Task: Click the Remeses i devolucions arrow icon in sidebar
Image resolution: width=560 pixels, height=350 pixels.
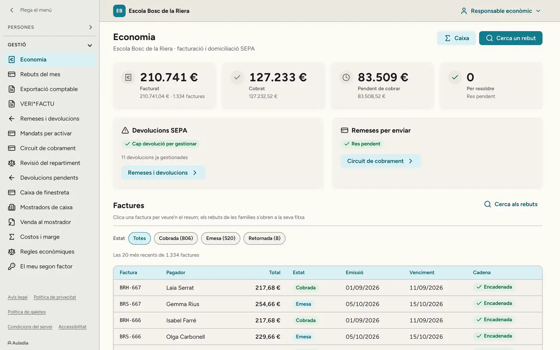Action: click(12, 119)
